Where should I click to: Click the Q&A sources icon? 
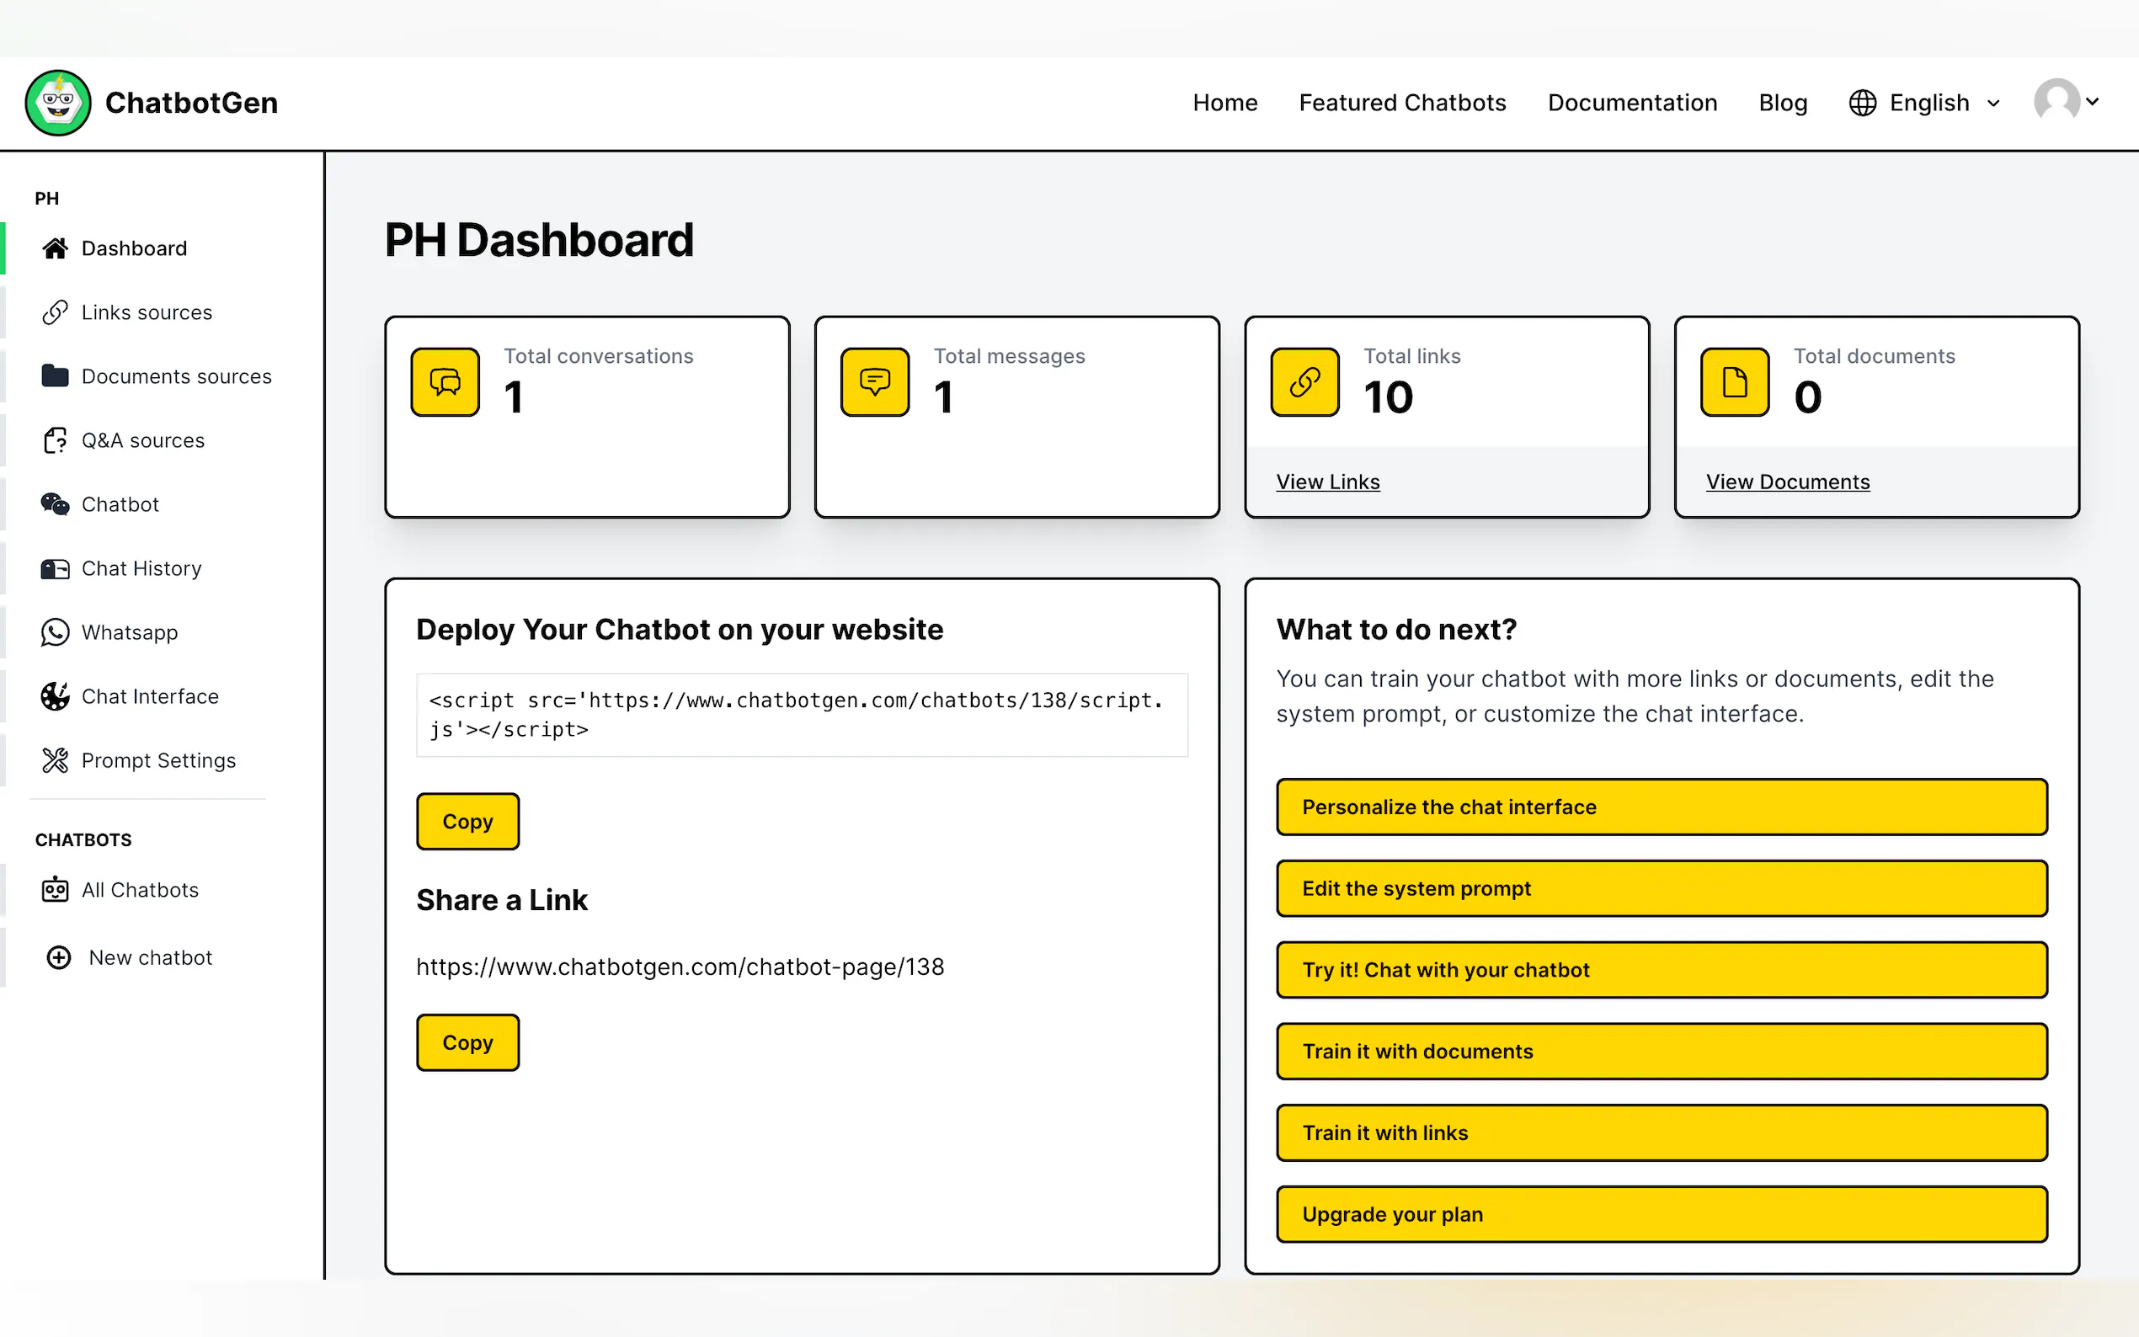coord(55,440)
